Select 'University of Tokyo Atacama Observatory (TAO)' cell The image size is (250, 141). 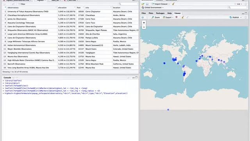click(32, 11)
